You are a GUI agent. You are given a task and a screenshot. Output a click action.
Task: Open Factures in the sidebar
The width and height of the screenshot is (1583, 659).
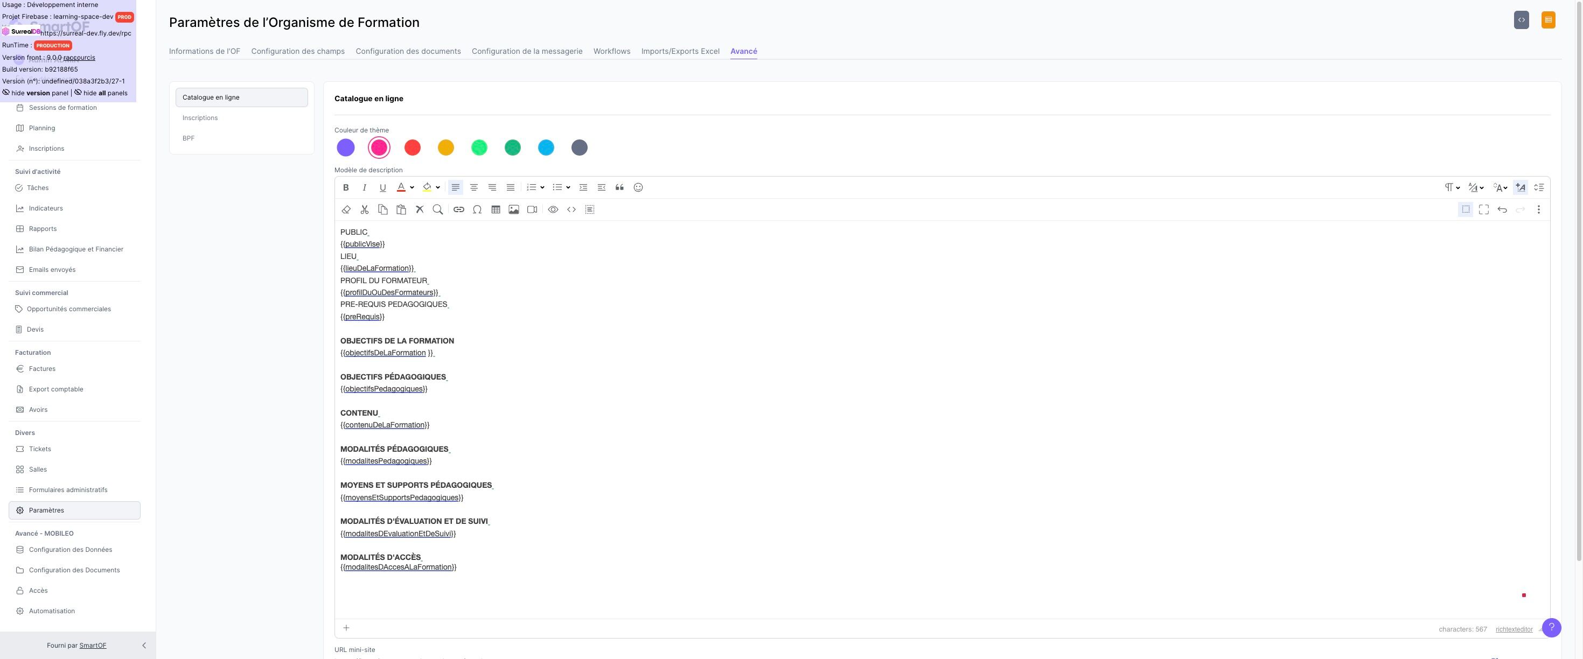(42, 368)
